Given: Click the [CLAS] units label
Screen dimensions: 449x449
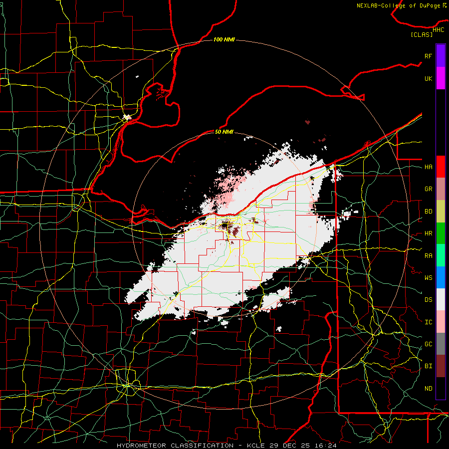Looking at the screenshot, I should pos(422,35).
